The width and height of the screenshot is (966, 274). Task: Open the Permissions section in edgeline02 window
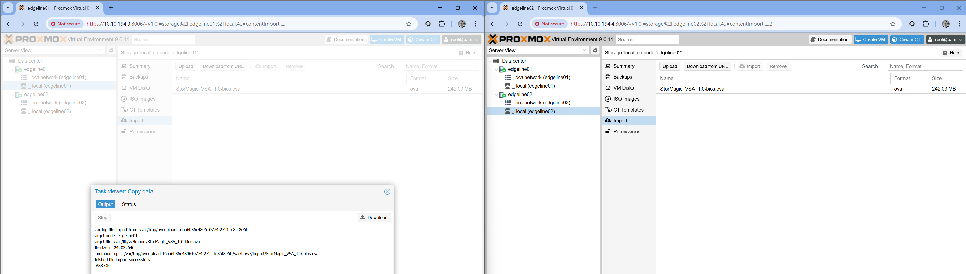click(628, 132)
